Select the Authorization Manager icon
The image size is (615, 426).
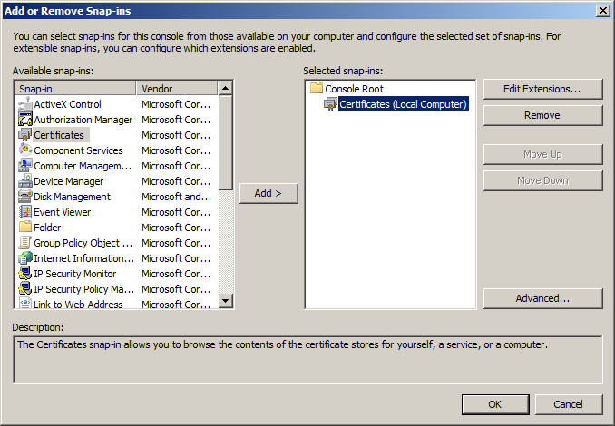click(25, 120)
